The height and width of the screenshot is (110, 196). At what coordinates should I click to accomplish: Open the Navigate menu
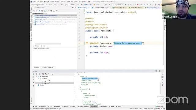(47, 2)
